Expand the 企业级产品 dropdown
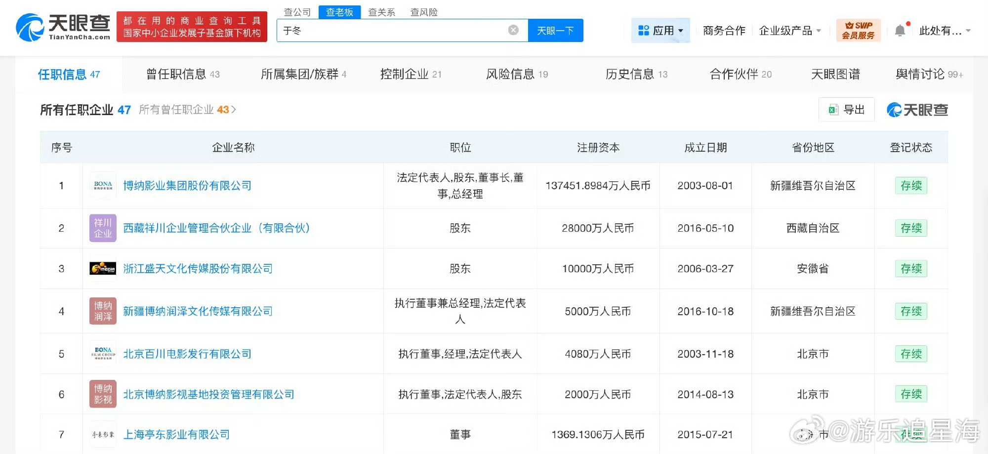 tap(786, 30)
